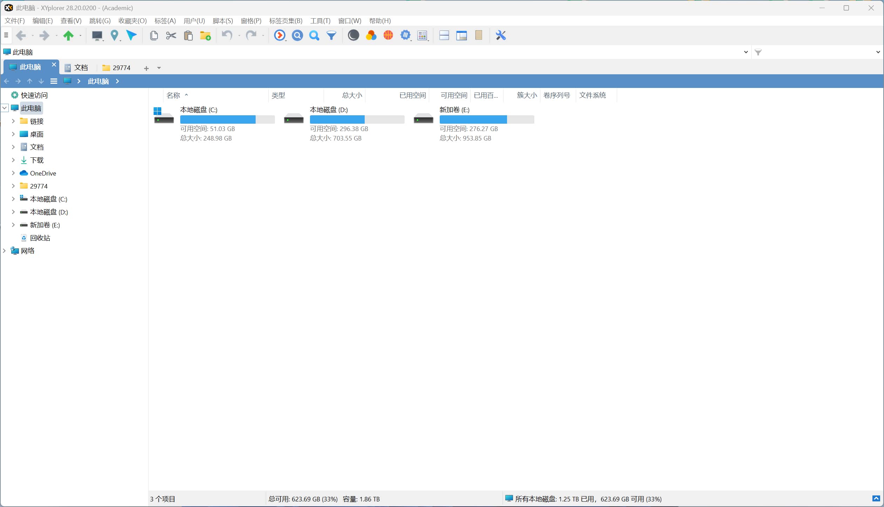Switch to the 文档 tab
Viewport: 884px width, 507px height.
(x=76, y=68)
